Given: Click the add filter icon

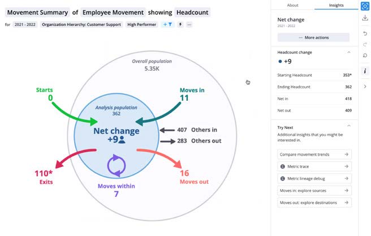Looking at the screenshot, I should tap(167, 24).
